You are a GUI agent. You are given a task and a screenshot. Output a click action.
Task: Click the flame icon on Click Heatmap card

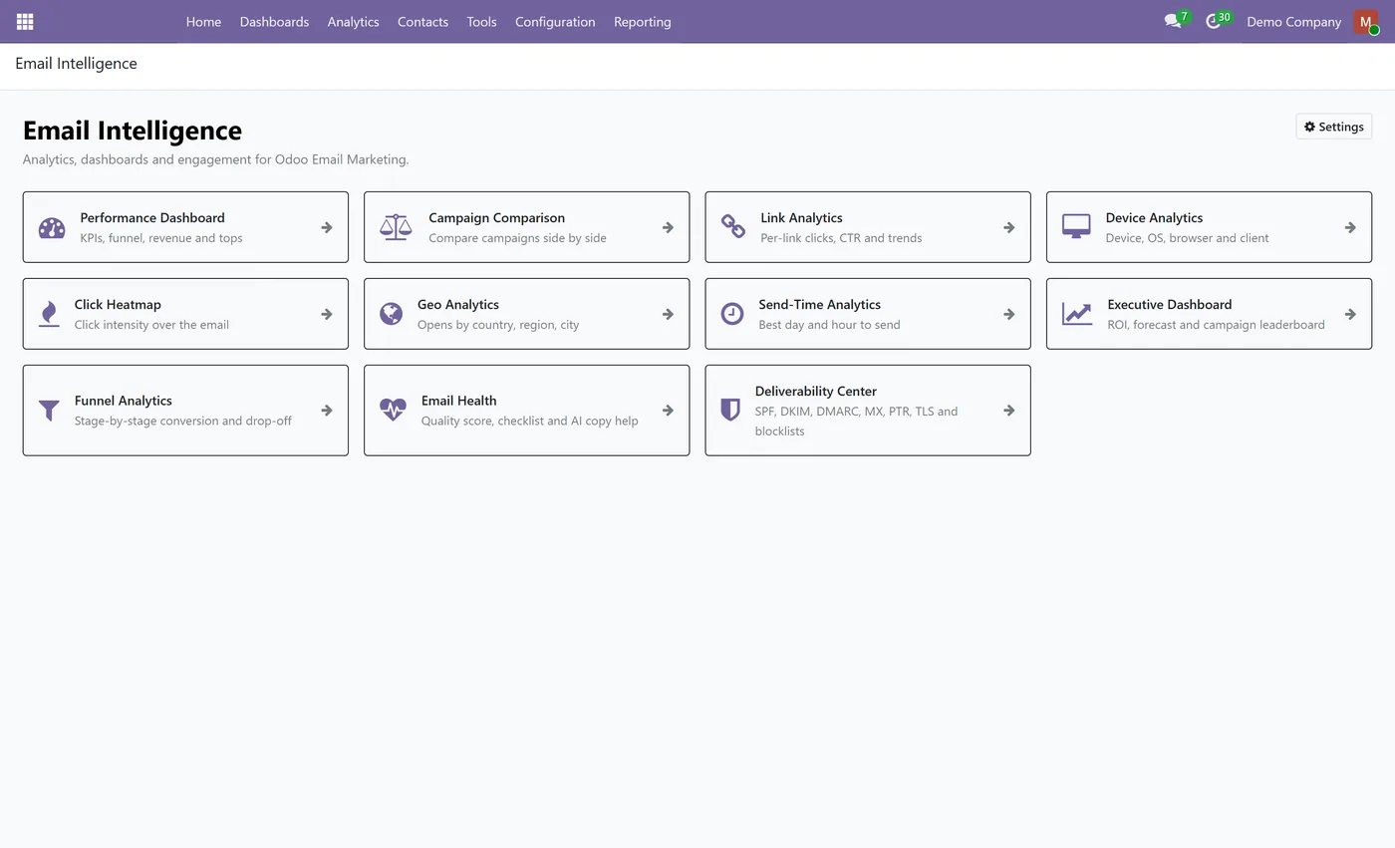click(x=49, y=314)
